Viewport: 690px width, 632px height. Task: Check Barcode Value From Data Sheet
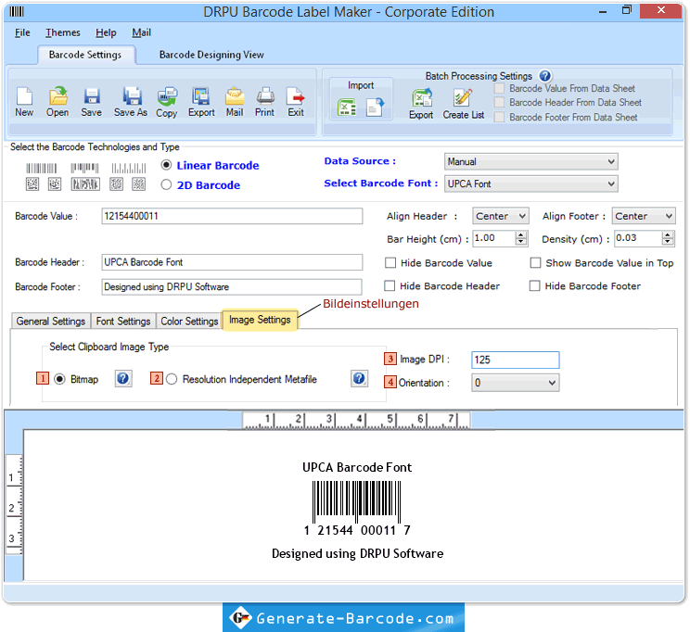(x=500, y=88)
